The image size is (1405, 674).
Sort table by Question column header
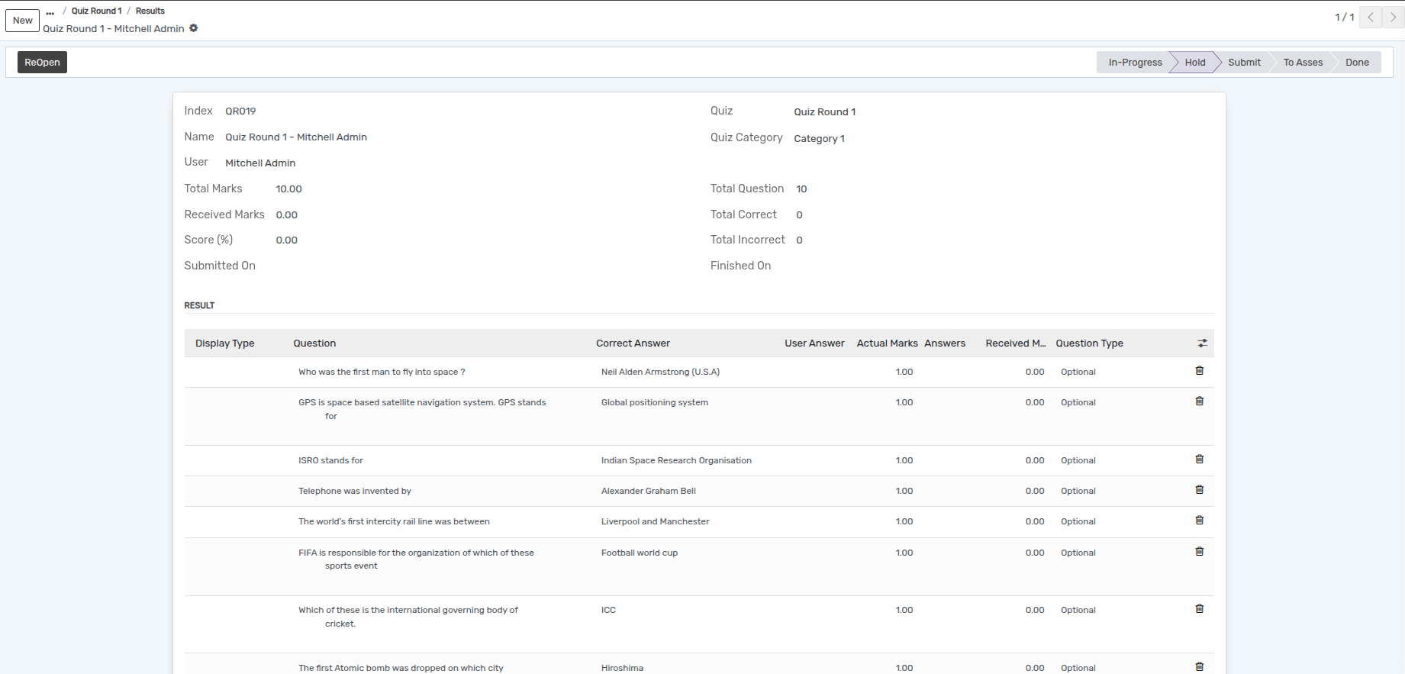click(x=314, y=343)
